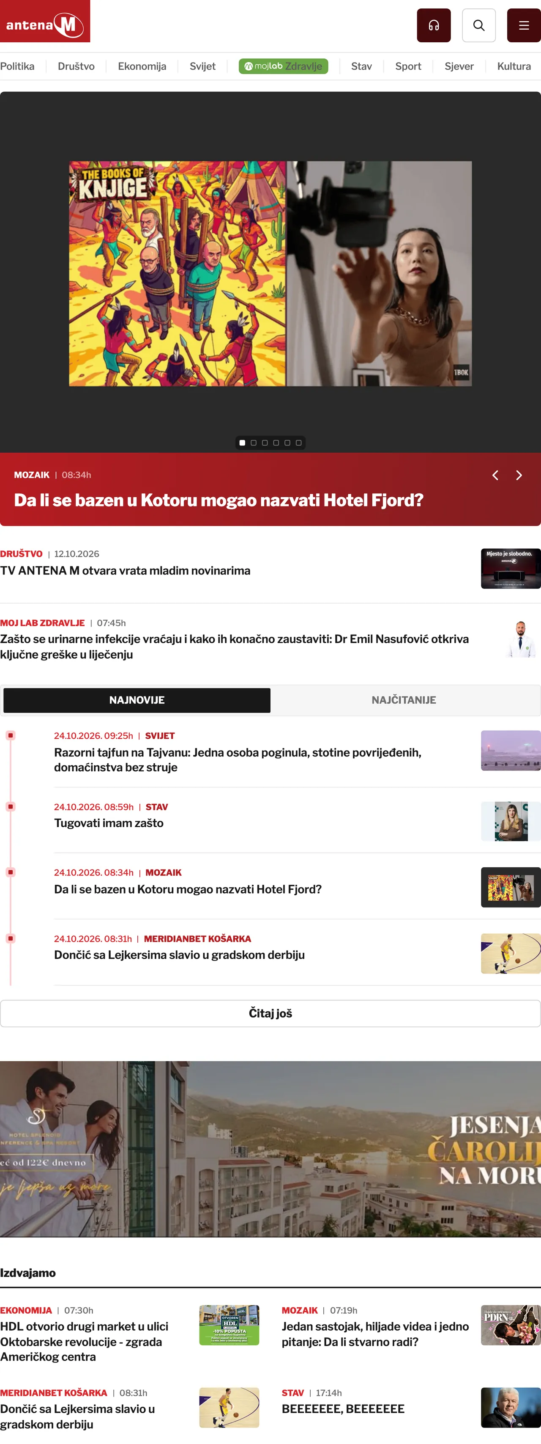Click the Antena M logo
Screen dimensions: 541x1444
45,21
